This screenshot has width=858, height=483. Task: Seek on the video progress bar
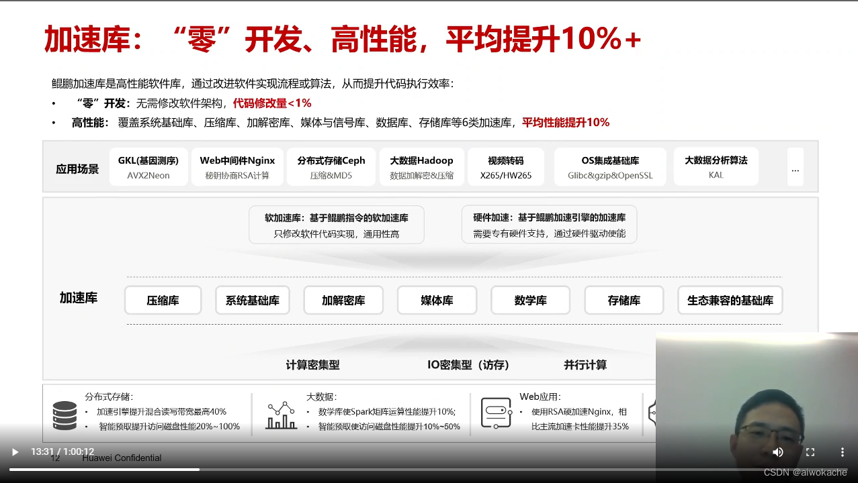pyautogui.click(x=429, y=470)
